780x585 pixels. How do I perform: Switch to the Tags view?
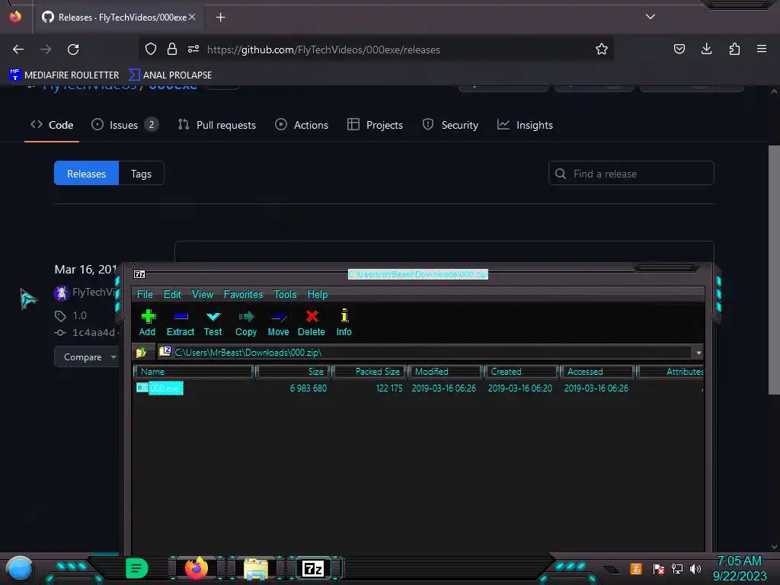coord(141,174)
